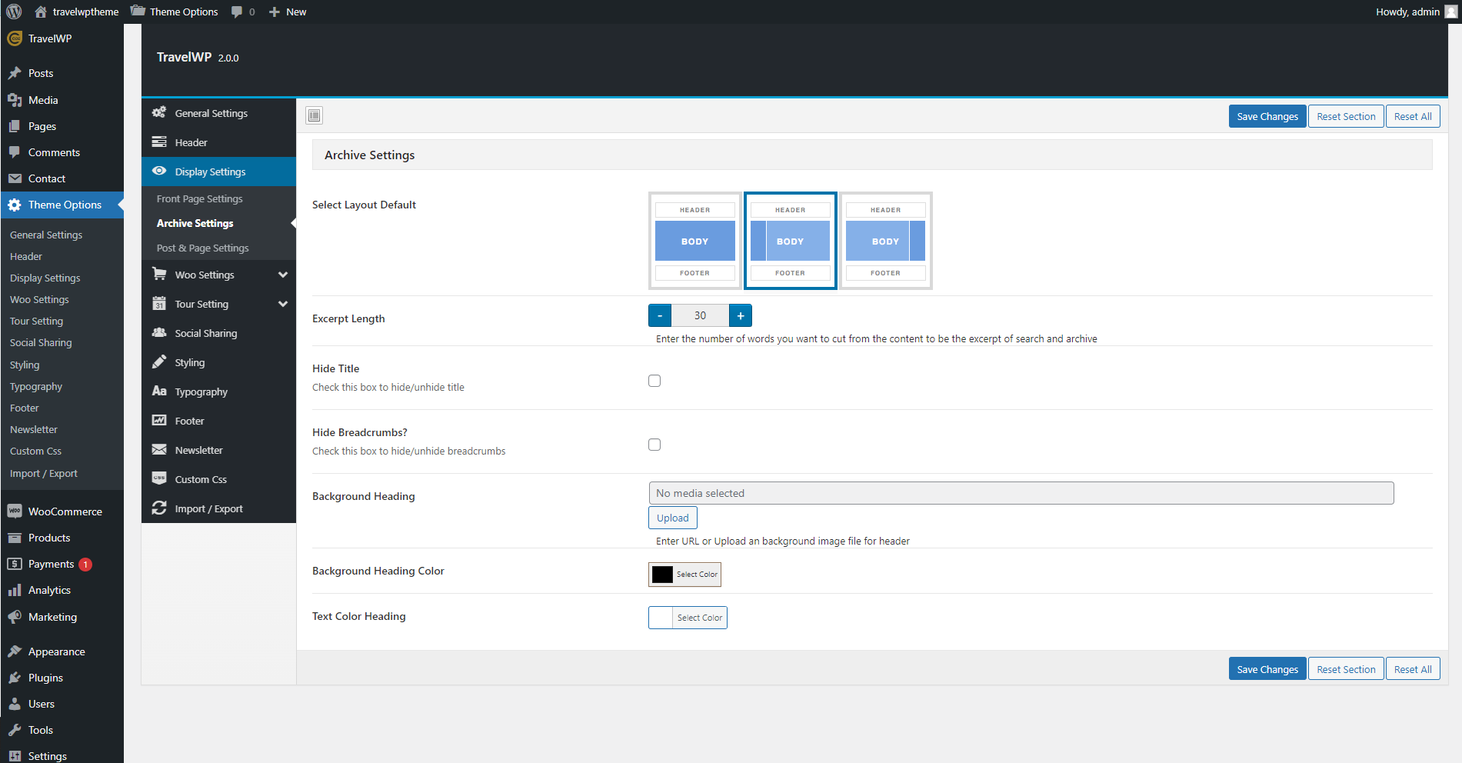1462x763 pixels.
Task: Click the Tools wrench icon
Action: click(x=15, y=730)
